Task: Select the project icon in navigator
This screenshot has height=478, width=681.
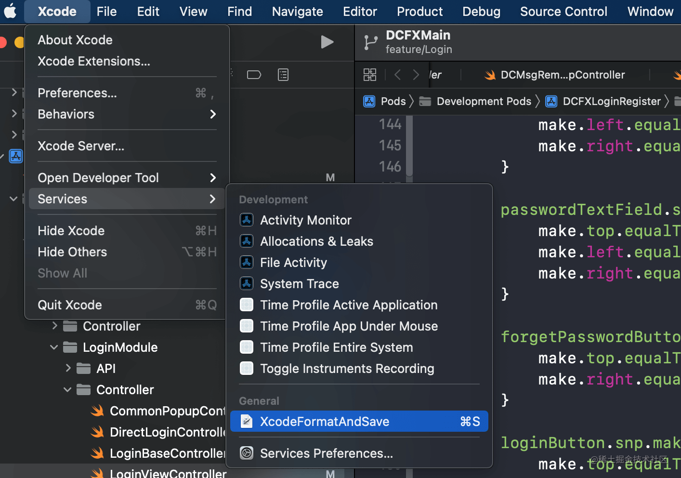Action: pos(16,156)
